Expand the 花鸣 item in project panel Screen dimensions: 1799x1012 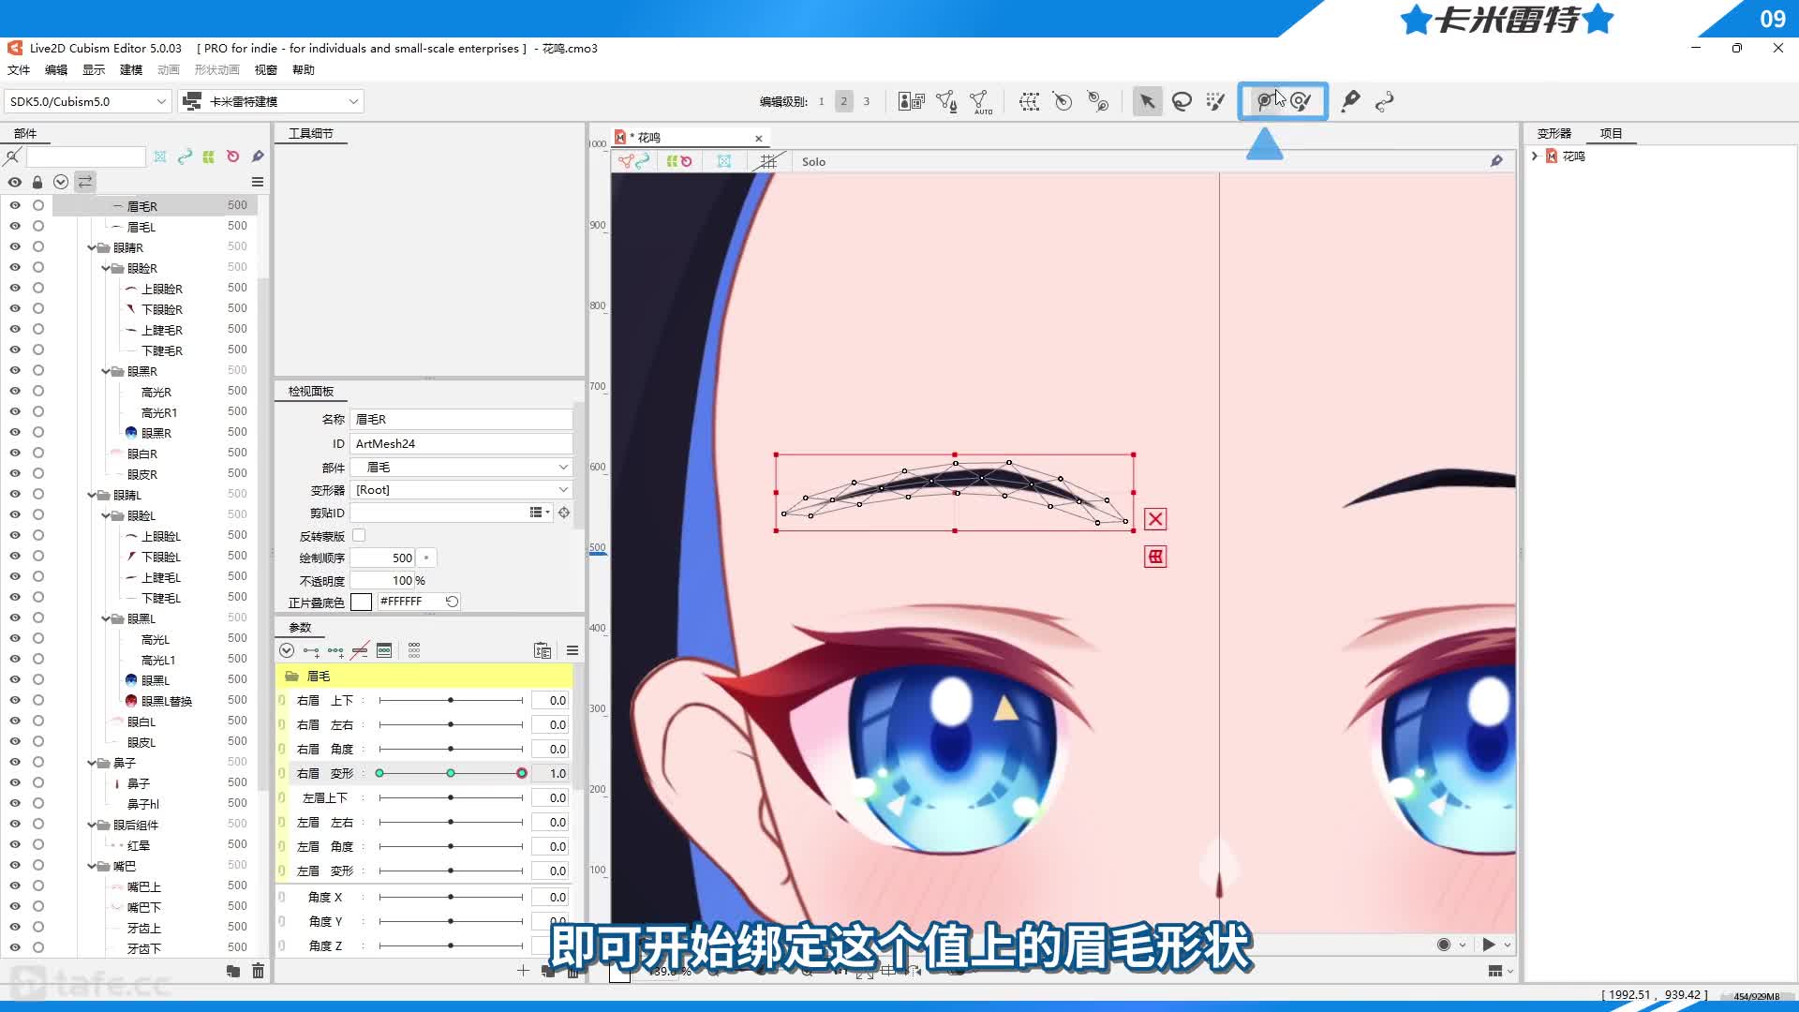tap(1535, 156)
